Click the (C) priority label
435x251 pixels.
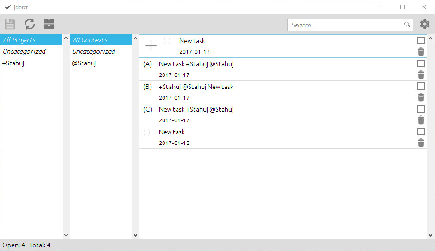click(x=148, y=110)
